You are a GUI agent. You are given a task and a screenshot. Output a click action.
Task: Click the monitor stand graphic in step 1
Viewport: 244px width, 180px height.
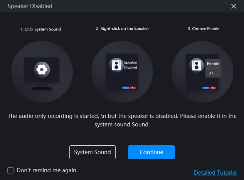42,86
